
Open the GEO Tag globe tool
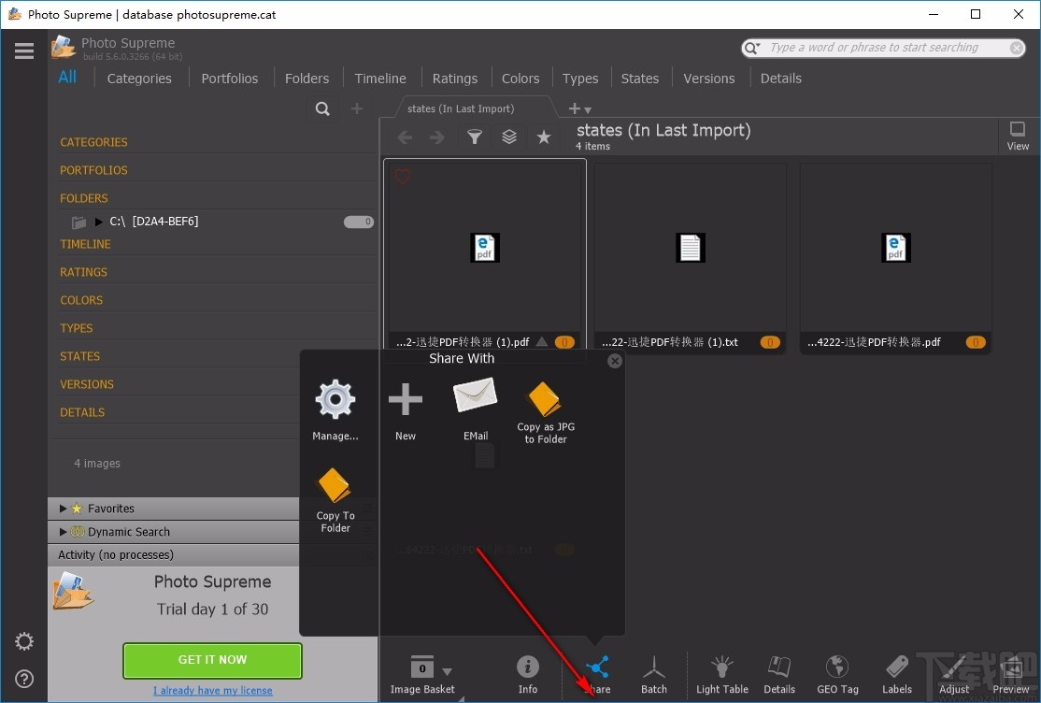coord(837,674)
